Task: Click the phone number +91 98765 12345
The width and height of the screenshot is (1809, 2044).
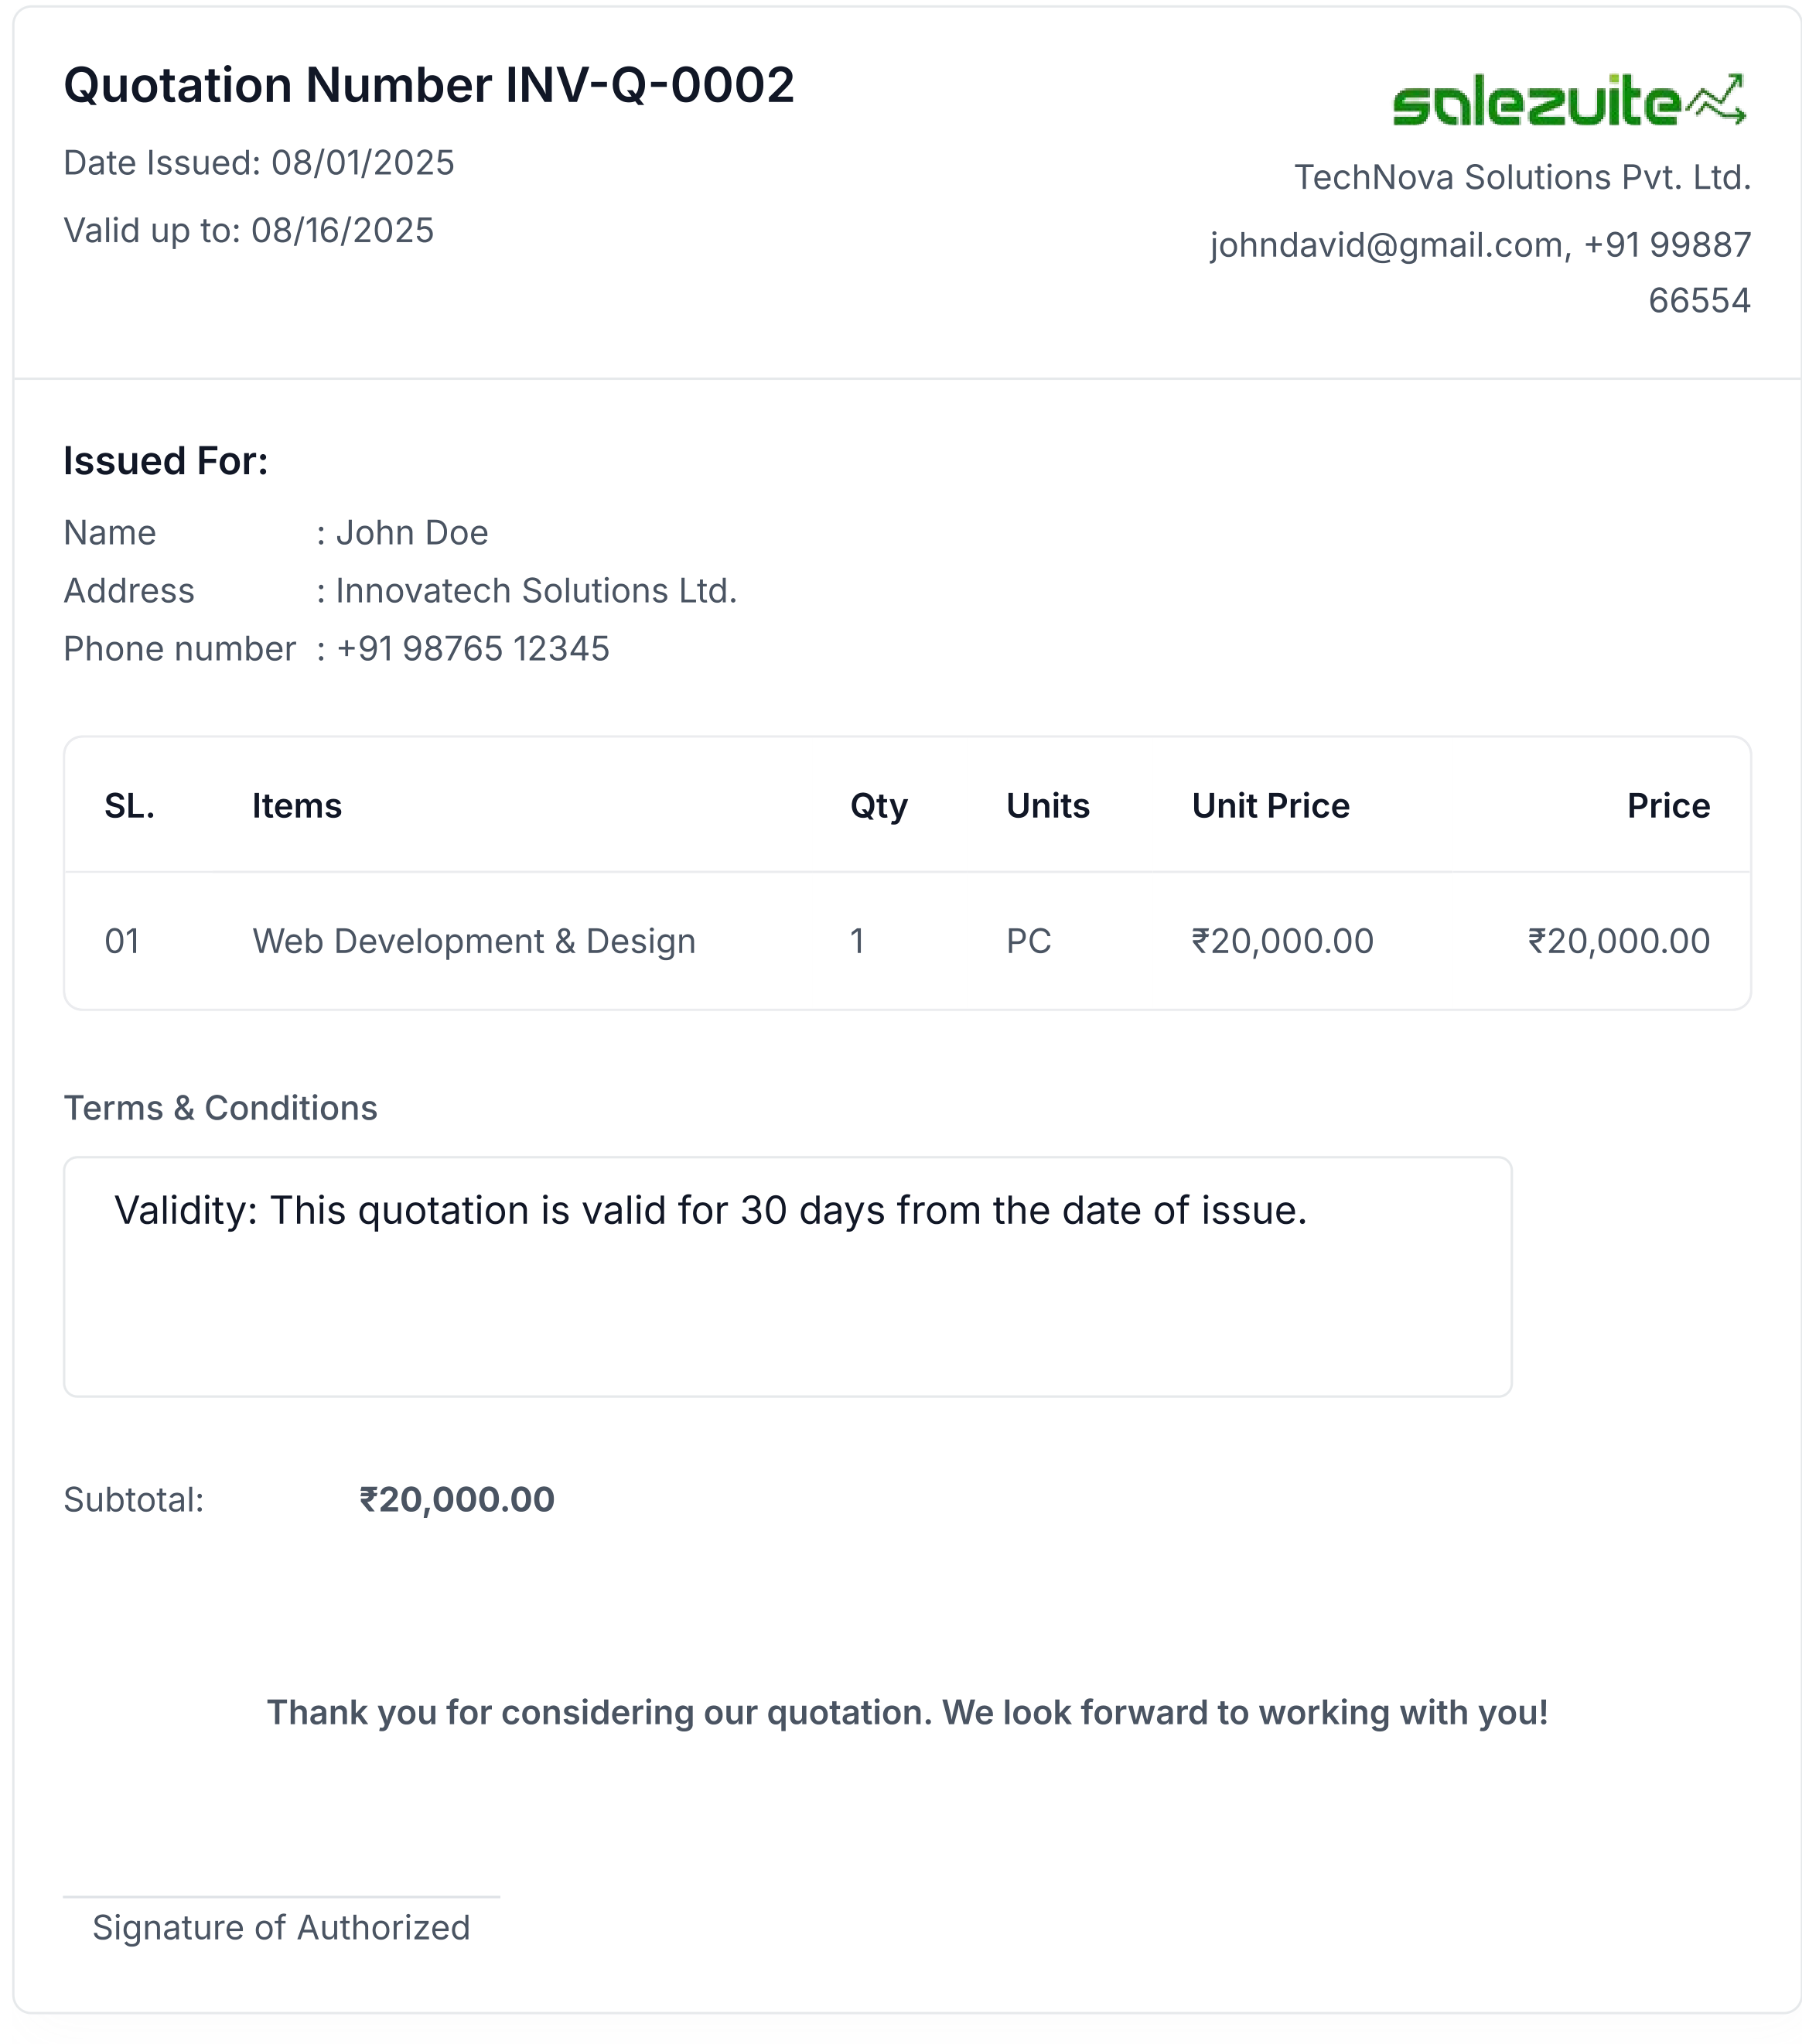Action: [x=472, y=649]
